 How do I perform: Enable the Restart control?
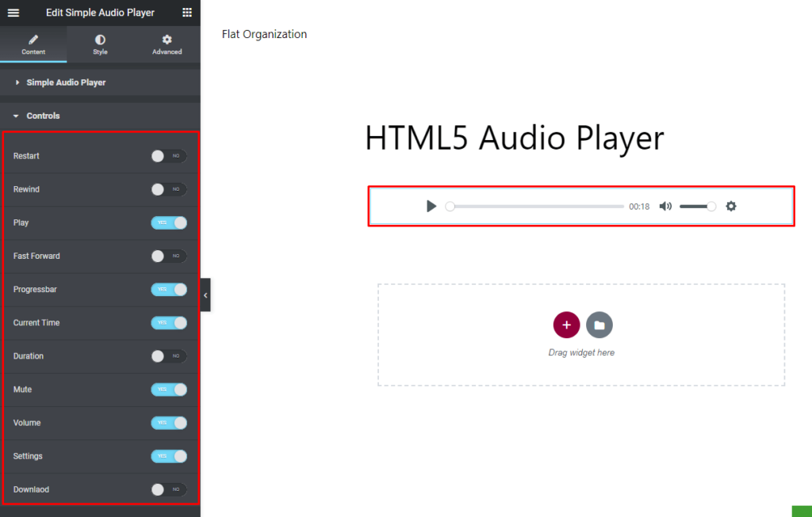(x=168, y=156)
